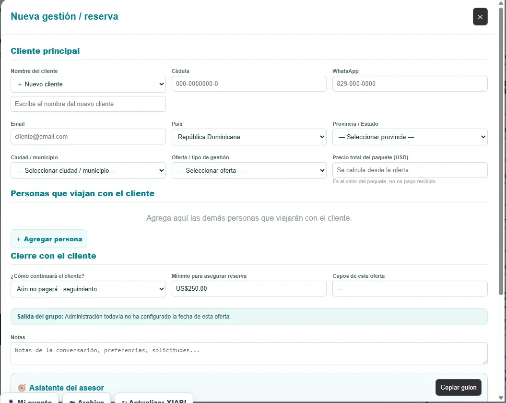Click the Nueva gestión / reserva title

tap(65, 16)
